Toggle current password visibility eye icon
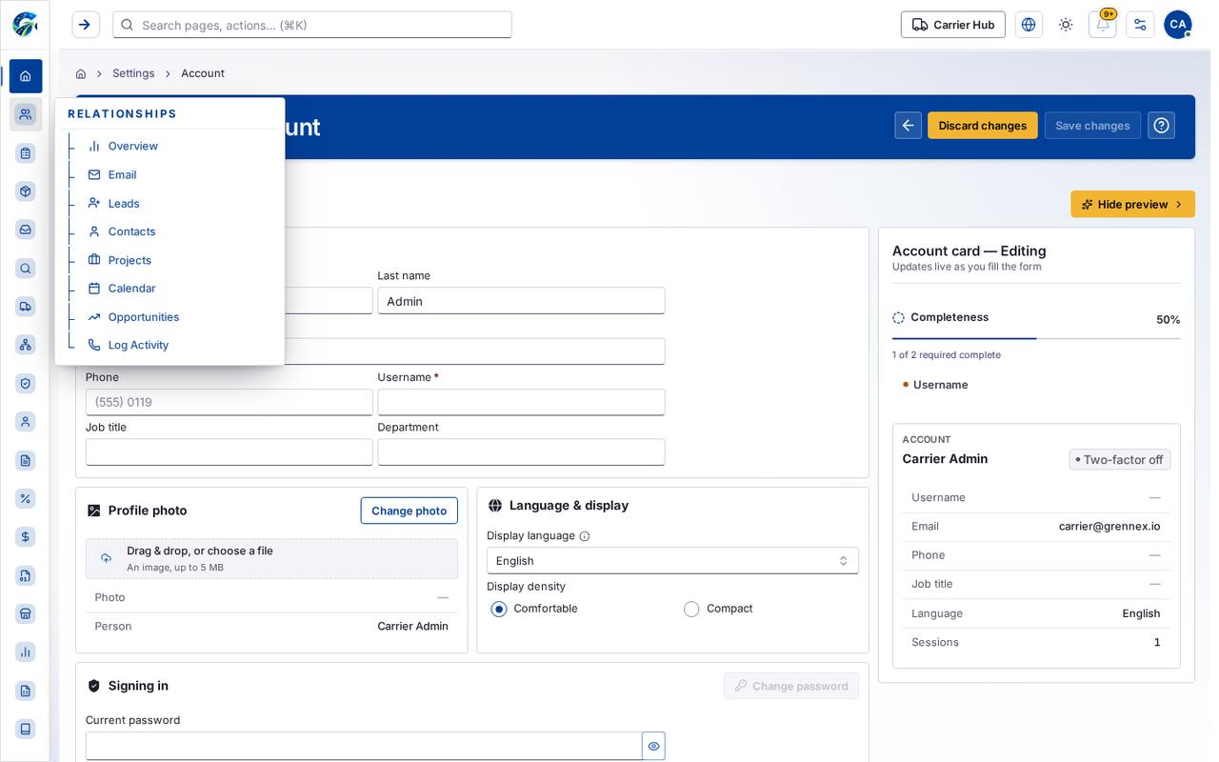Image resolution: width=1219 pixels, height=762 pixels. coord(653,746)
